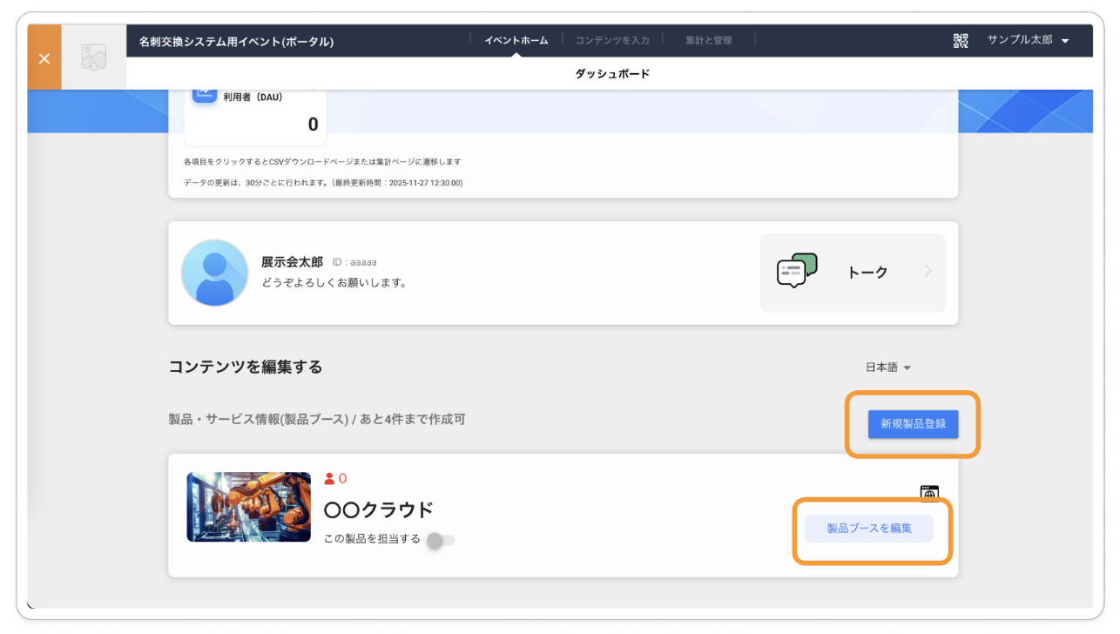Open the 日本語 language dropdown
1120x634 pixels.
click(x=888, y=368)
